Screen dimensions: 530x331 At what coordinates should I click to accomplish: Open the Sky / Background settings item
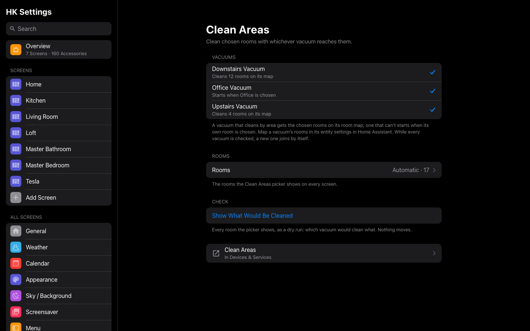click(x=59, y=296)
